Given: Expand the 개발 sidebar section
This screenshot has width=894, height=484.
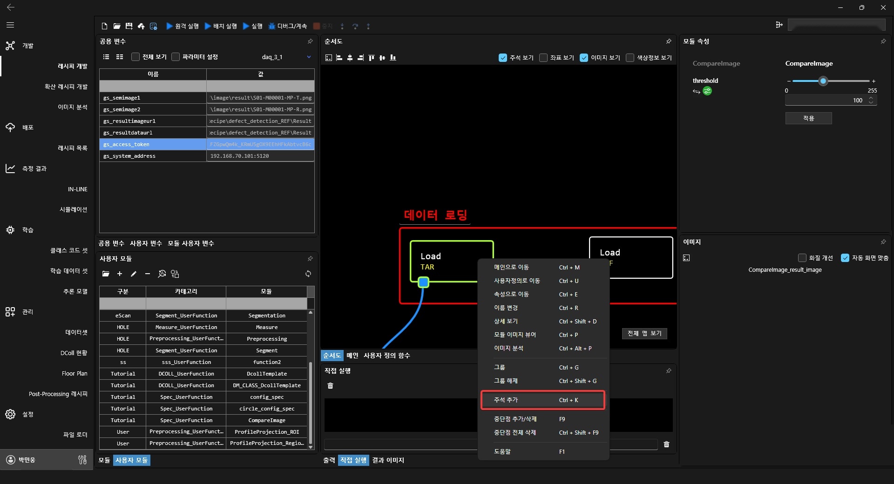Looking at the screenshot, I should [28, 46].
